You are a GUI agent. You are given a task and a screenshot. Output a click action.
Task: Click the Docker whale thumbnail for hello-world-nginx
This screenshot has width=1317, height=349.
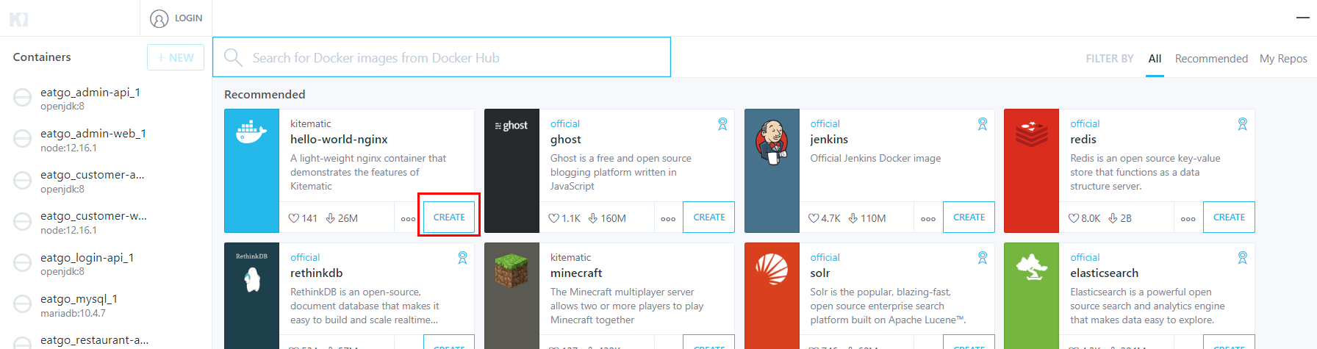251,170
